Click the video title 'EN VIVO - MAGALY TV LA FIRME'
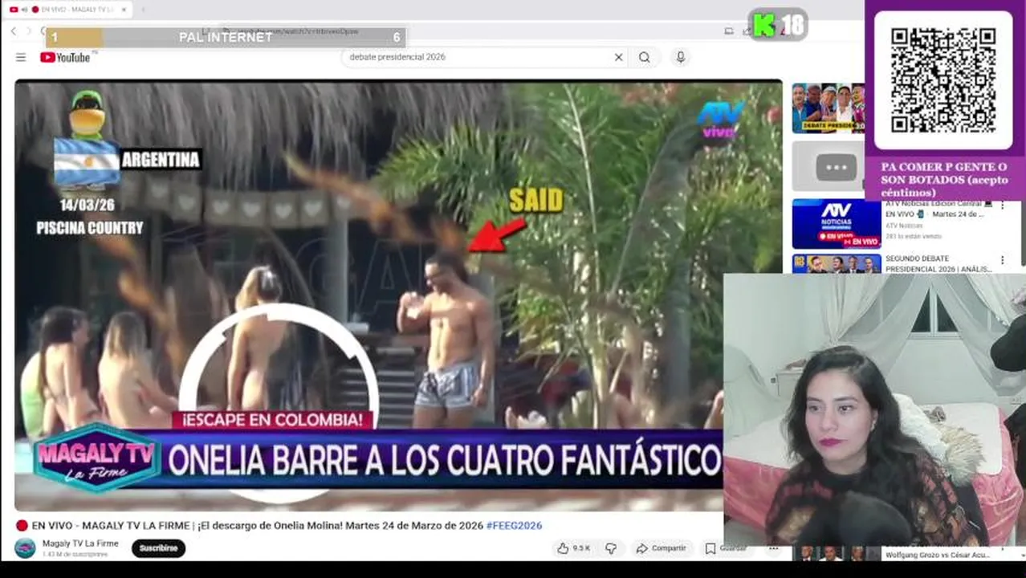The width and height of the screenshot is (1026, 578). point(249,526)
